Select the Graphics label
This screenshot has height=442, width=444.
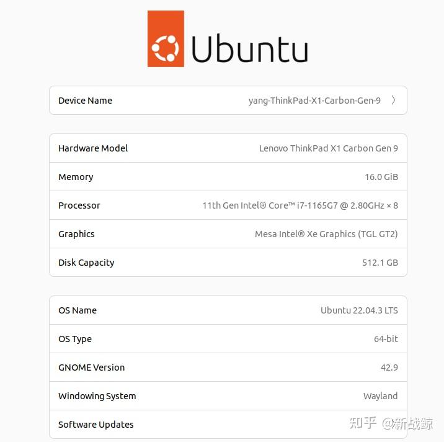click(x=76, y=234)
